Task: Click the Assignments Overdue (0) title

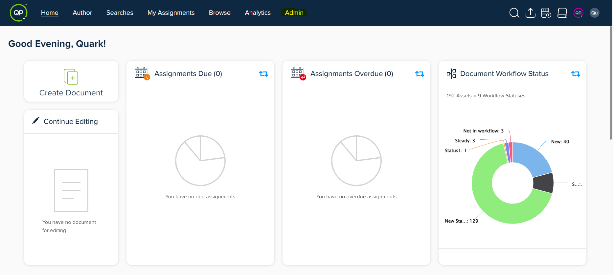Action: 352,74
